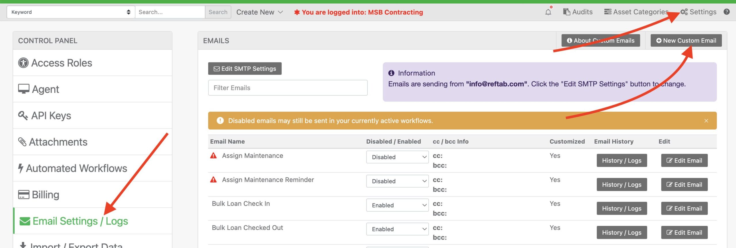Click the New Custom Email button
This screenshot has width=736, height=248.
[x=686, y=40]
